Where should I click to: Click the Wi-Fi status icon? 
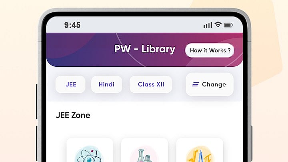pos(218,25)
